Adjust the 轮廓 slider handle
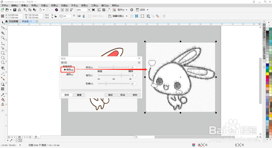The width and height of the screenshot is (272, 148). [x=106, y=84]
